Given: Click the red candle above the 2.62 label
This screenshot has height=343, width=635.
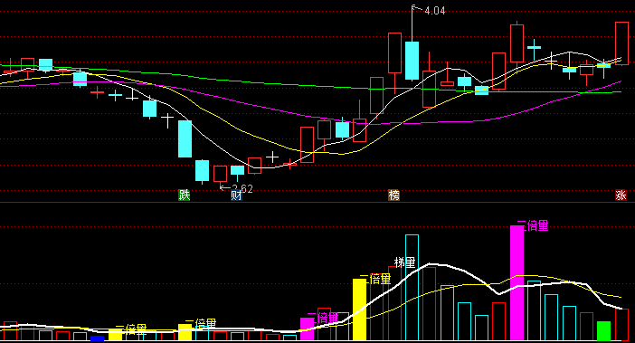Looking at the screenshot, I should [221, 174].
